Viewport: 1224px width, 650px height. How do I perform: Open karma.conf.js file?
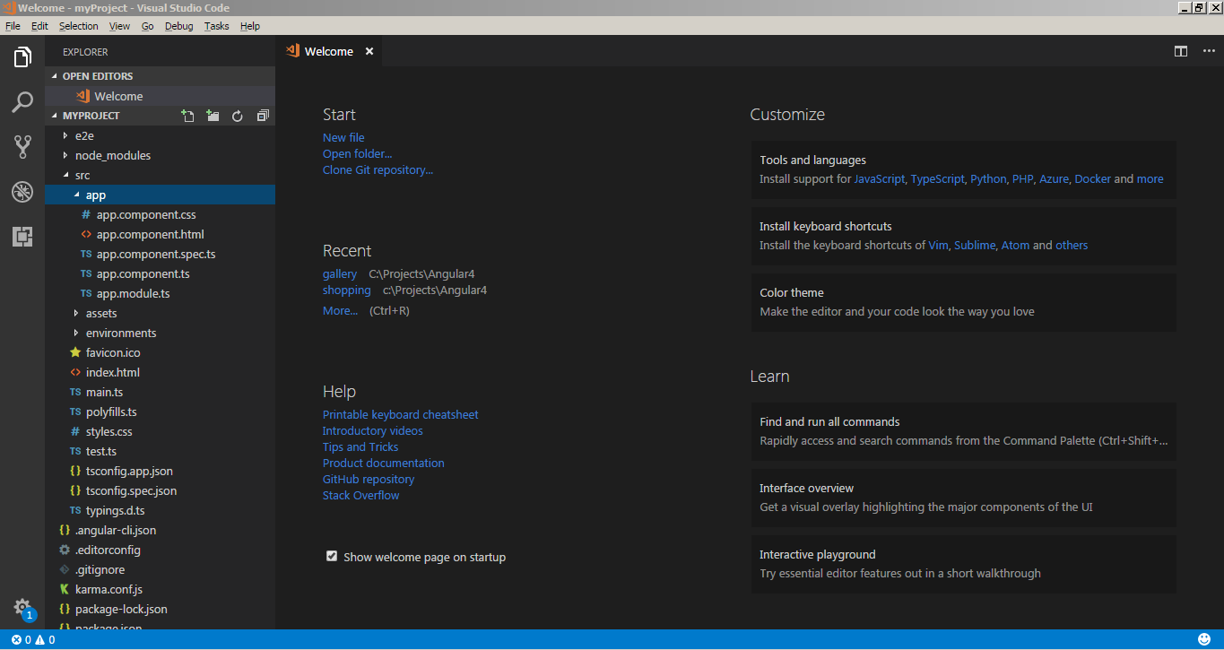(x=109, y=589)
